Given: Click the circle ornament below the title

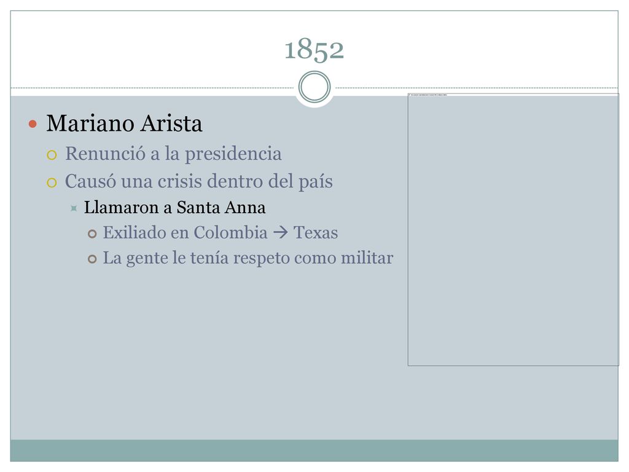Looking at the screenshot, I should pyautogui.click(x=314, y=87).
